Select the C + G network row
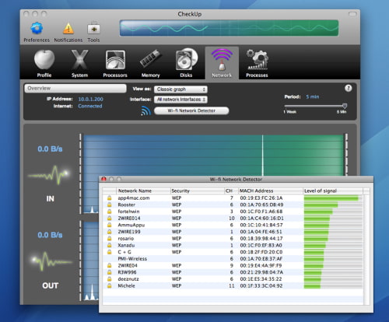389x322 pixels. tap(233, 252)
